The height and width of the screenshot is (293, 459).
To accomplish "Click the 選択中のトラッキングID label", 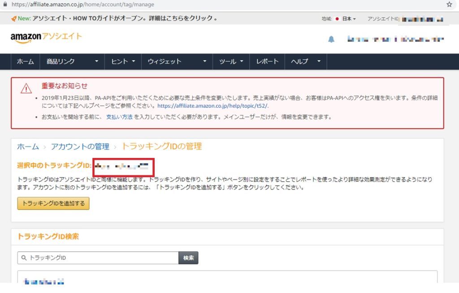I will (54, 166).
